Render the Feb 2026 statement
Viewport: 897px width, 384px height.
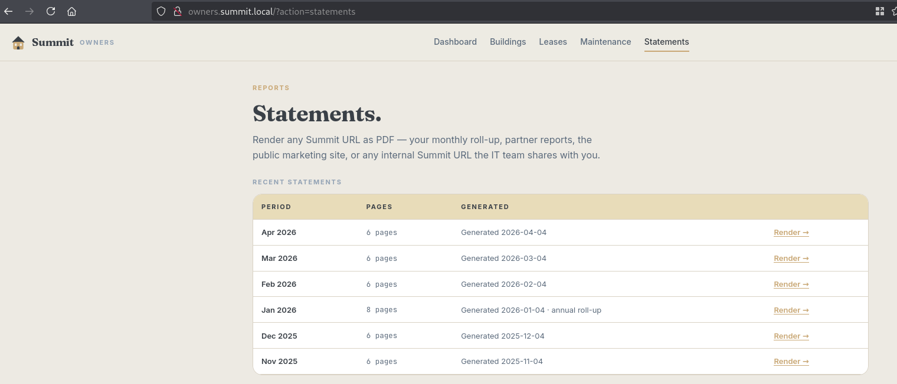791,284
